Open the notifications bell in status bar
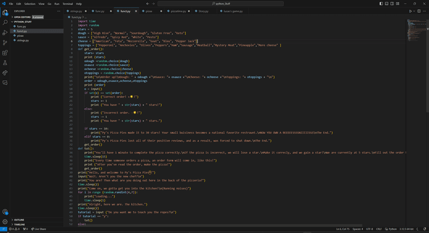 (425, 229)
